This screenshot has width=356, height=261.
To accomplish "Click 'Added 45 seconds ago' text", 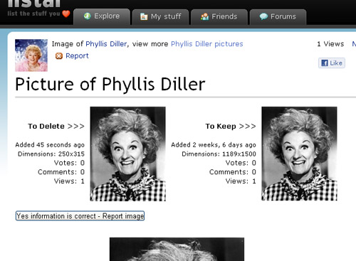I will pos(50,145).
